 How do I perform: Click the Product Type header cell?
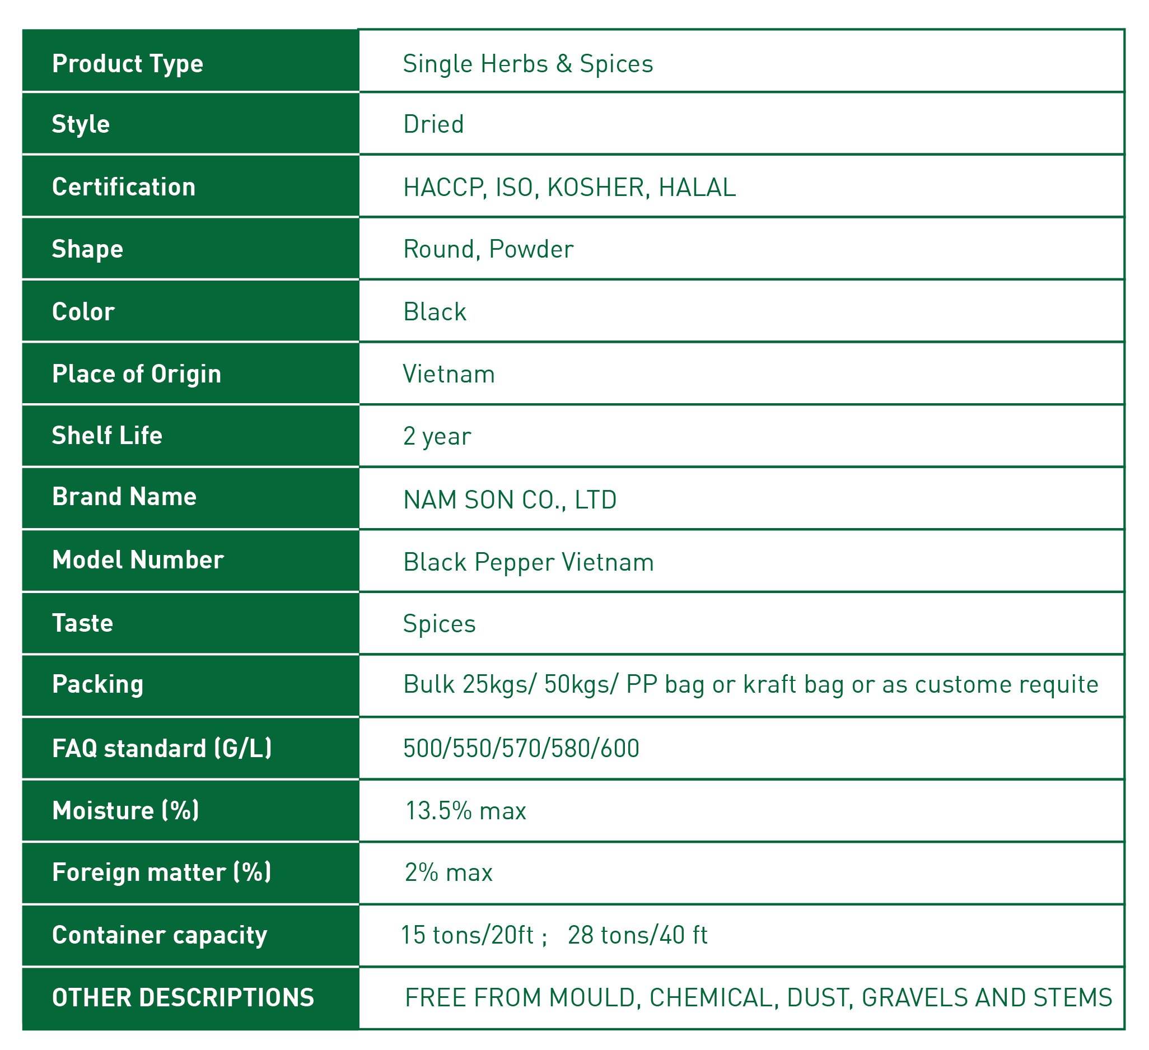[190, 60]
